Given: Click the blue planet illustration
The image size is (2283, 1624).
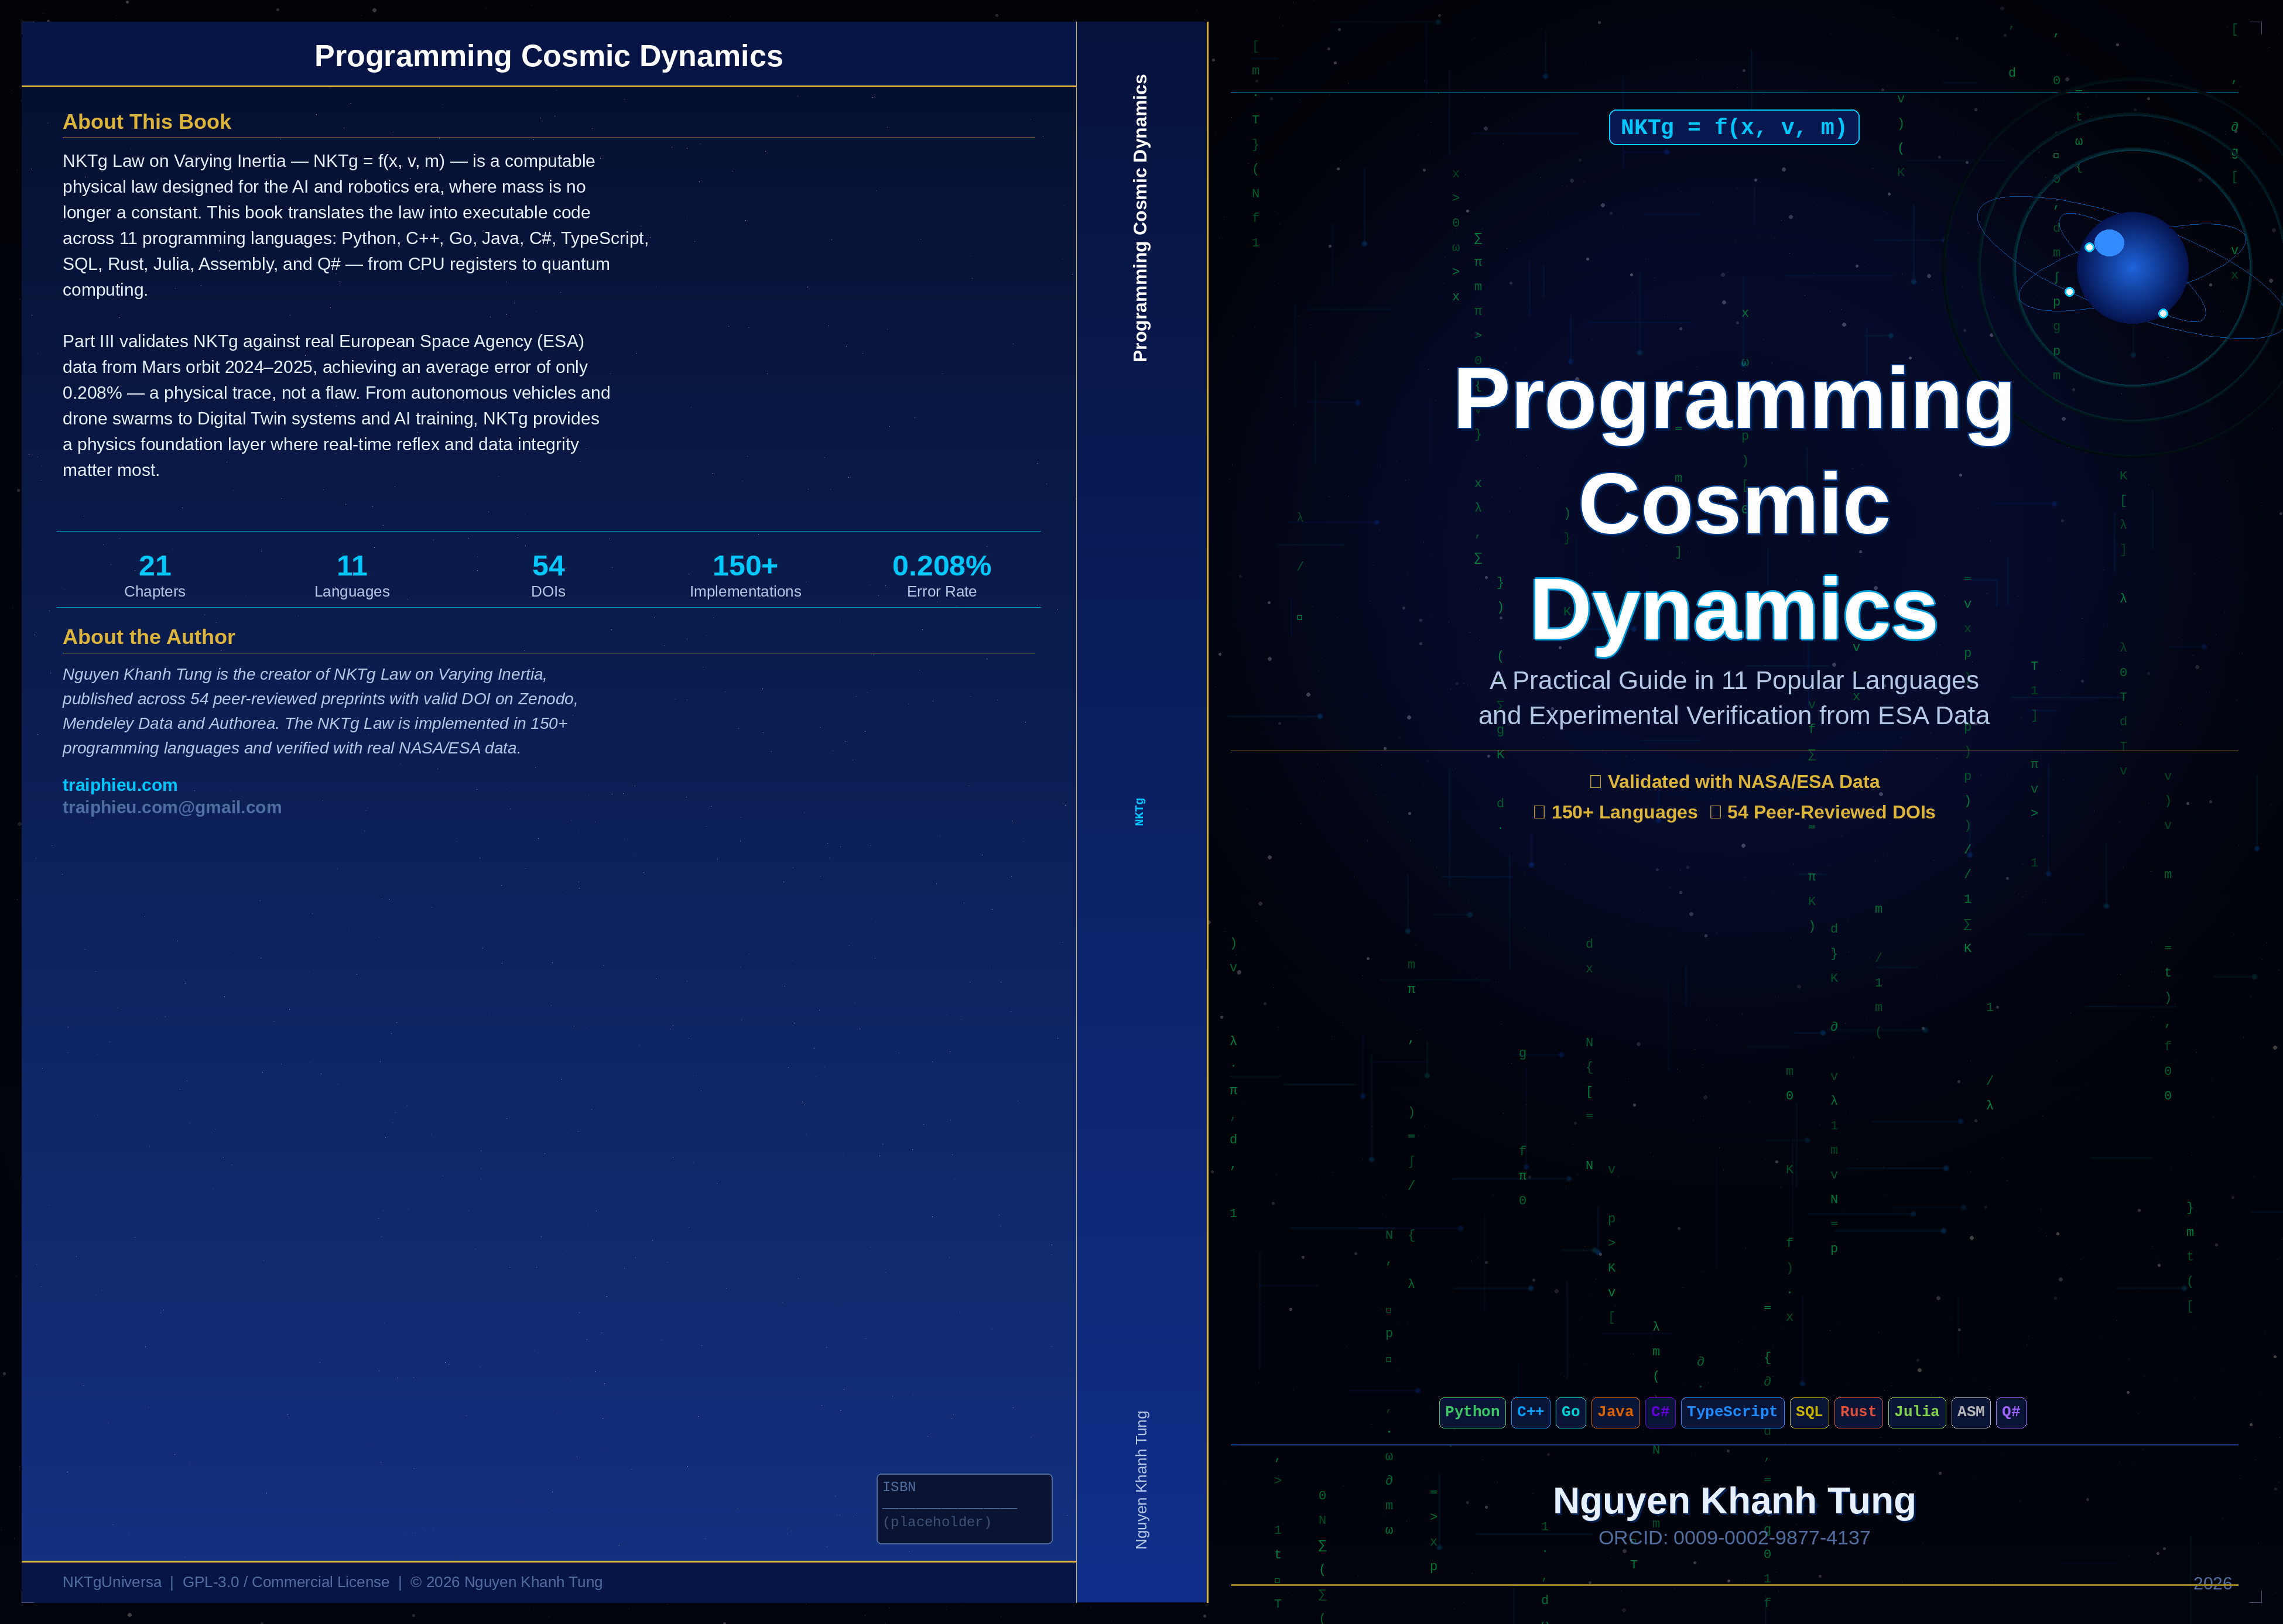Looking at the screenshot, I should [2132, 268].
